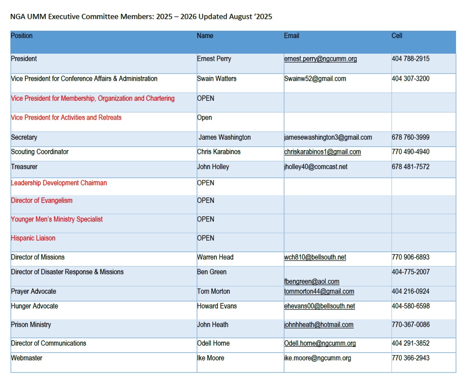Click Howard Evans' ehevans00@bellsouth.net link
469x382 pixels.
coord(319,306)
